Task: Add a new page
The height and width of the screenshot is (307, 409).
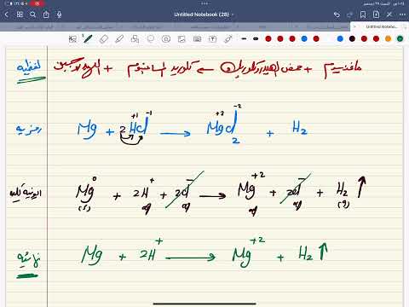Action: pyautogui.click(x=376, y=14)
